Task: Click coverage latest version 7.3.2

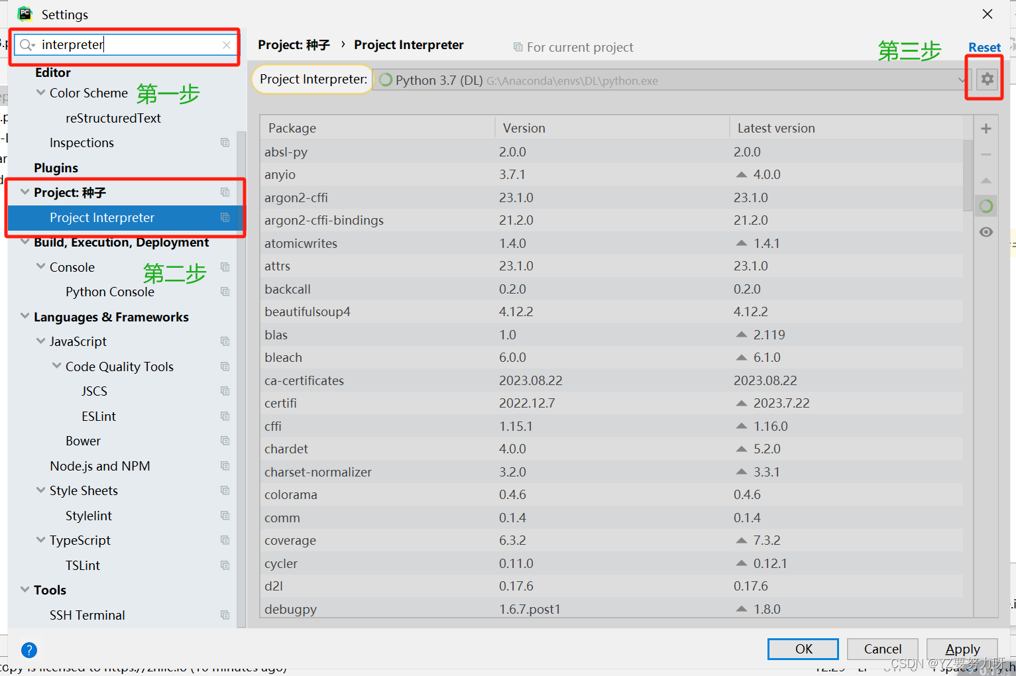Action: coord(767,540)
